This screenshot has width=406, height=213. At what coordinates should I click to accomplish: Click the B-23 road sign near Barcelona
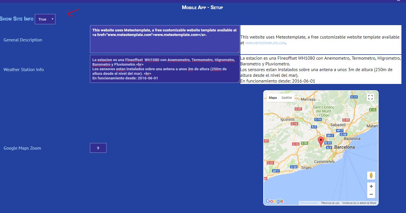tap(328, 143)
